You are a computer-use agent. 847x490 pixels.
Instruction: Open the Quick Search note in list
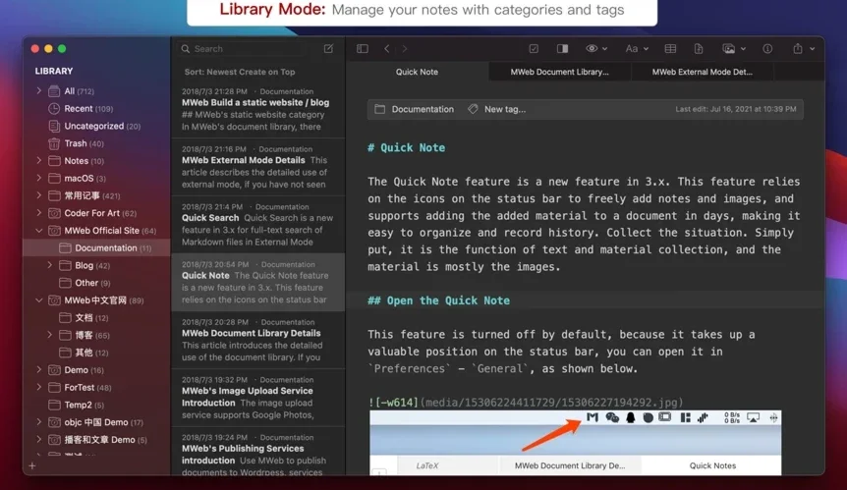[257, 224]
